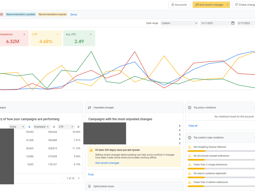Open the Clicks column dropdown
Image resolution: width=255 pixels, height=191 pixels.
pos(17,127)
